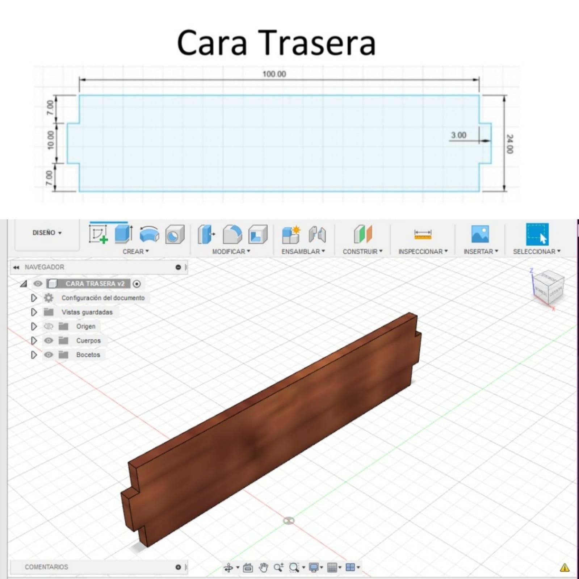Click the NAVEGADOR panel pin dot
Image resolution: width=579 pixels, height=579 pixels.
pos(178,267)
